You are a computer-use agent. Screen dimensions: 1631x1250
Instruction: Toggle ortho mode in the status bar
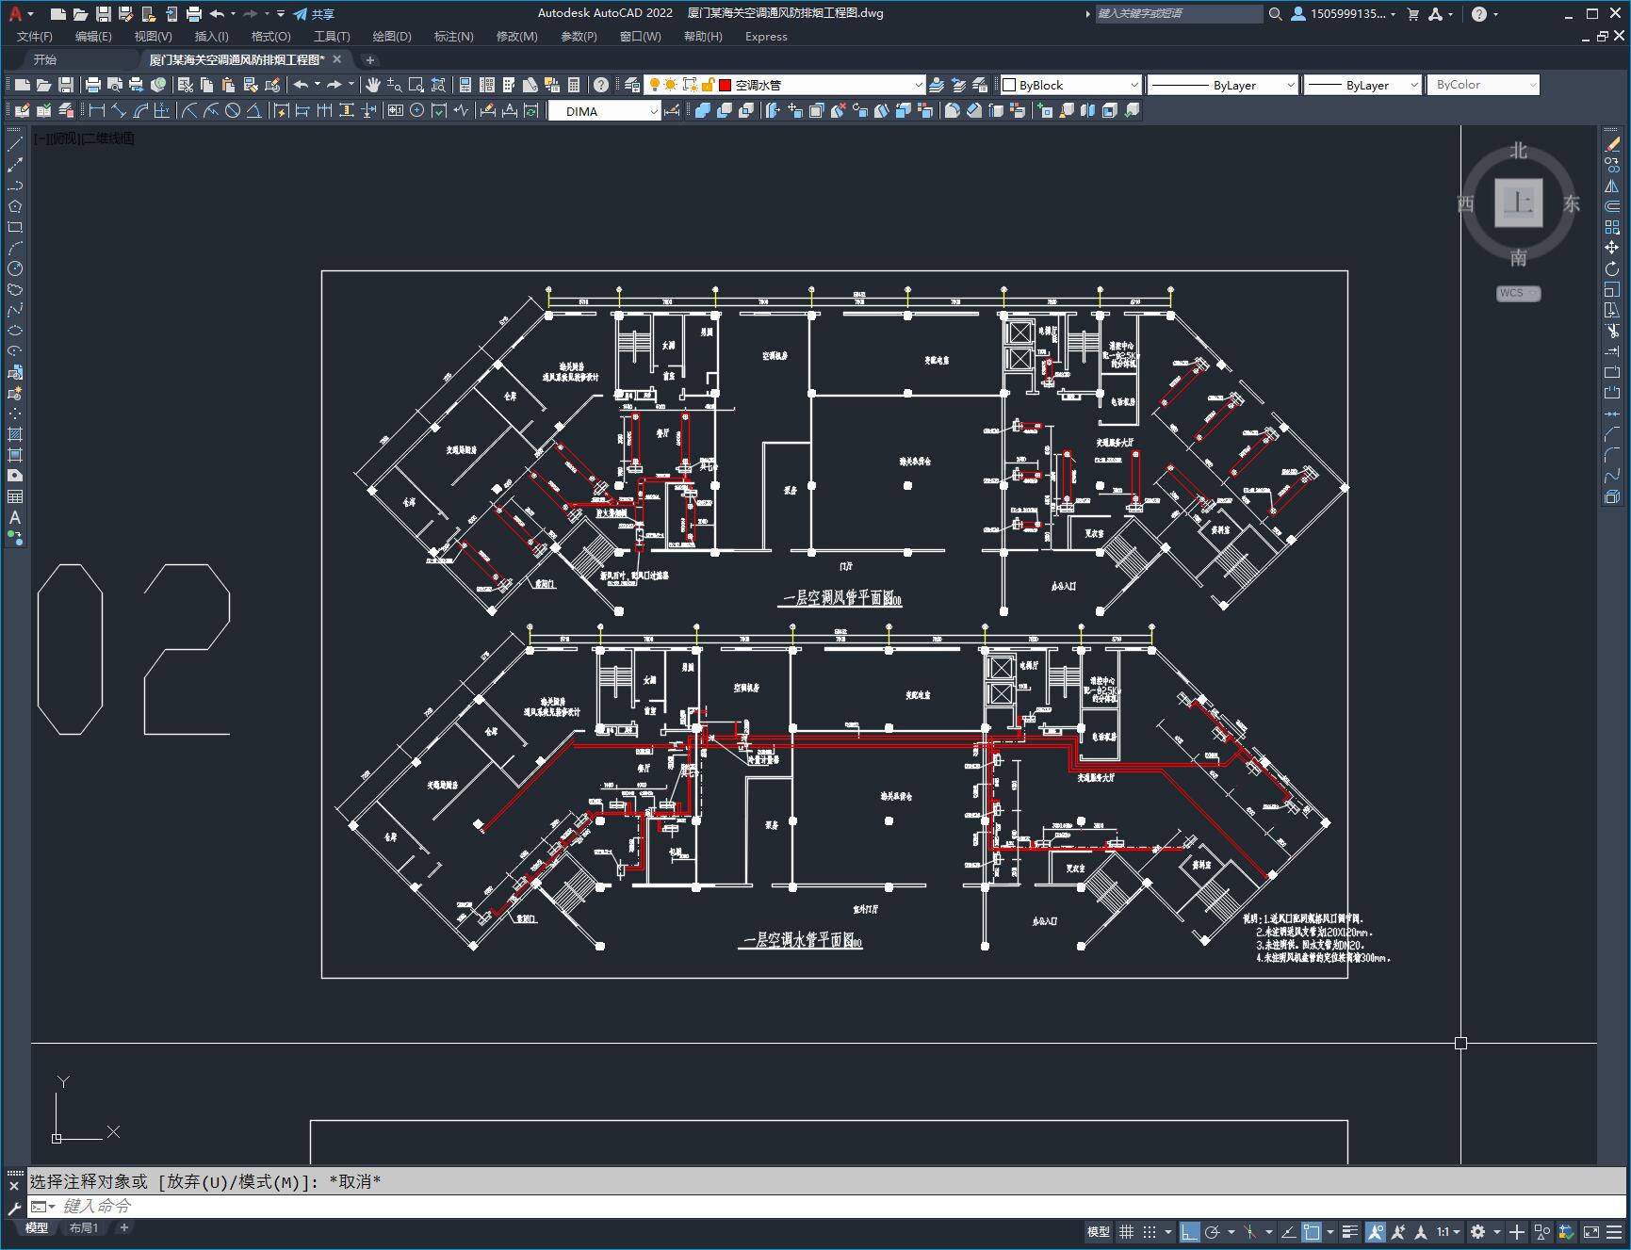pos(1189,1232)
